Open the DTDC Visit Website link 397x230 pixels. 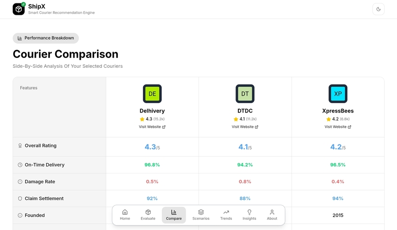tap(245, 127)
